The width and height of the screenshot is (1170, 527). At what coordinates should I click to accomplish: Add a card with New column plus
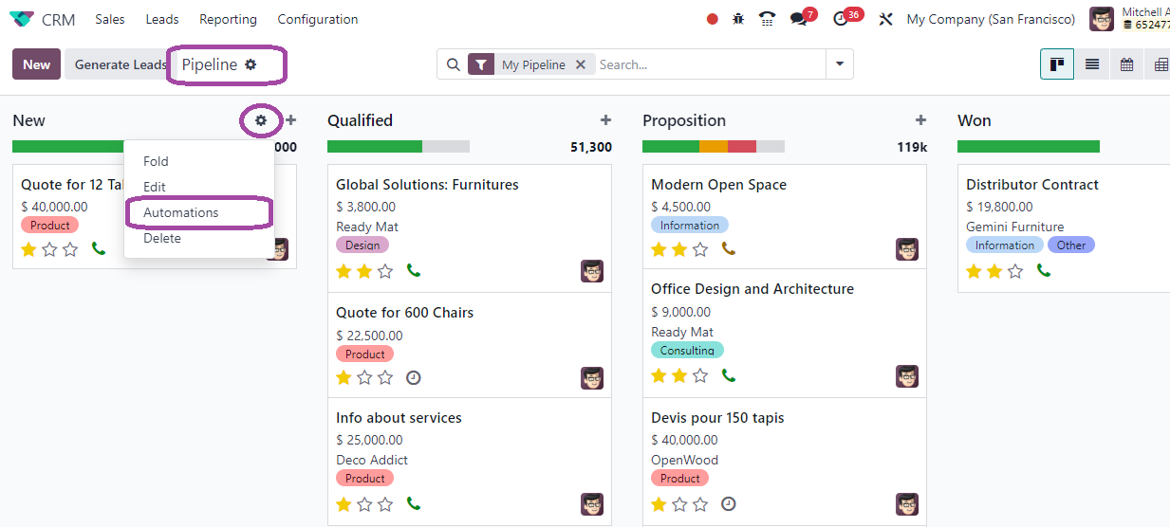[291, 120]
